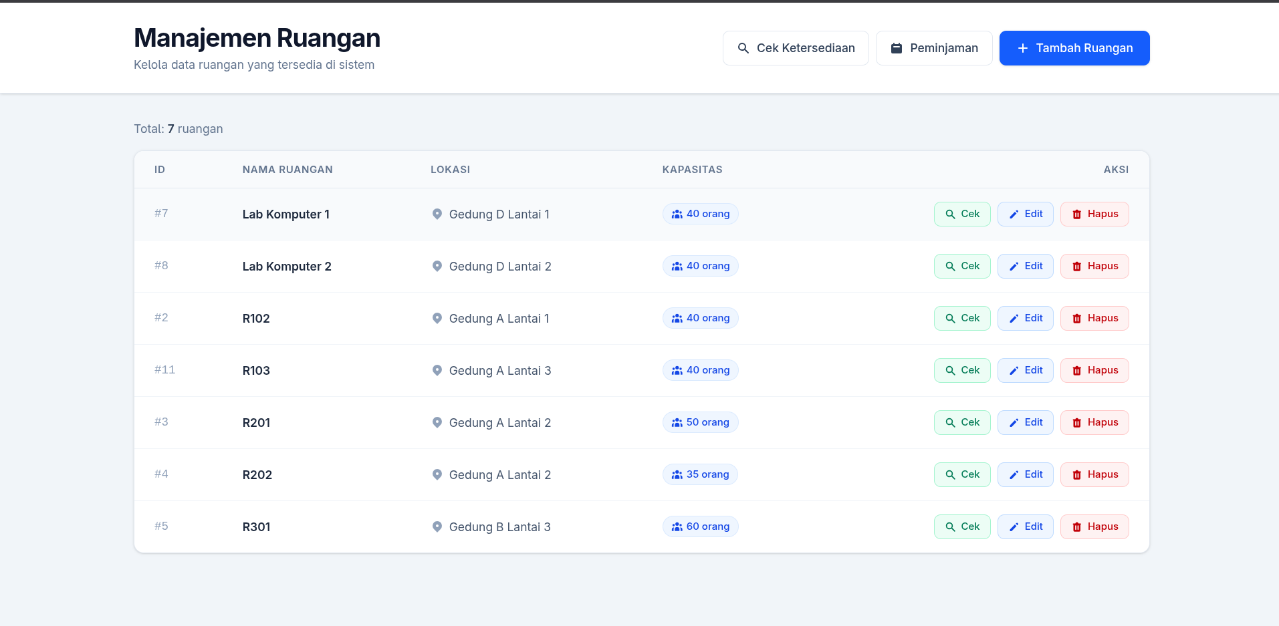This screenshot has height=626, width=1279.
Task: Click the trash icon in R102's Hapus button
Action: point(1076,318)
